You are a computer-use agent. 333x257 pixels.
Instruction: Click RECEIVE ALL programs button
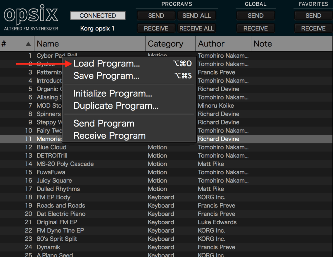click(196, 28)
